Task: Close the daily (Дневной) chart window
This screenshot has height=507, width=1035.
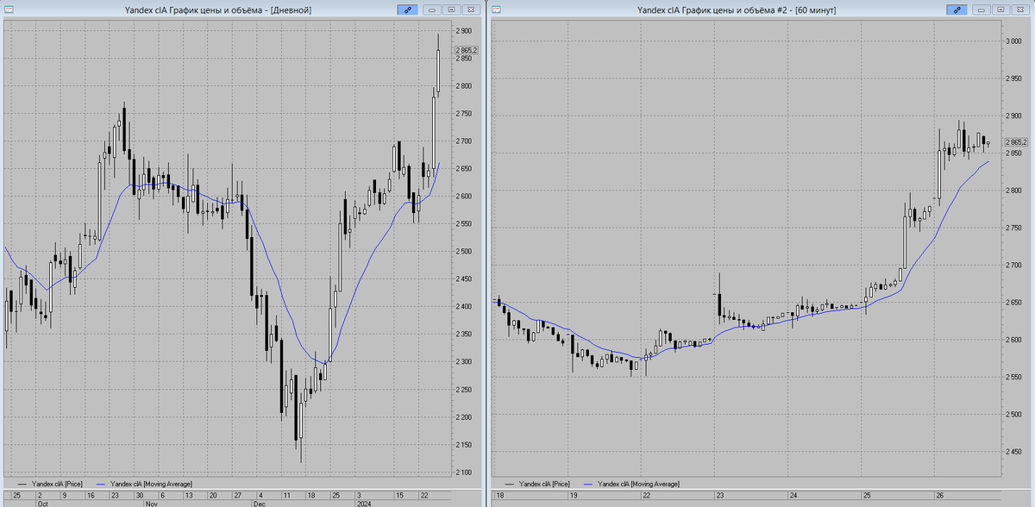Action: click(x=471, y=9)
